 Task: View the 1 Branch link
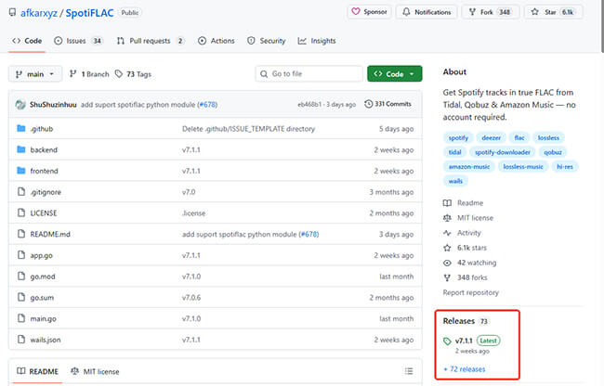coord(89,74)
